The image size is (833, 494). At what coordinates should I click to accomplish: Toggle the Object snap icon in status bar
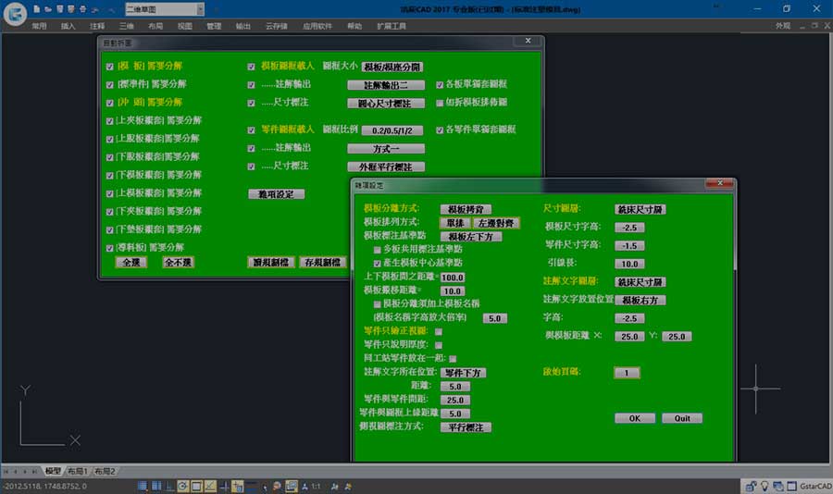pos(196,486)
